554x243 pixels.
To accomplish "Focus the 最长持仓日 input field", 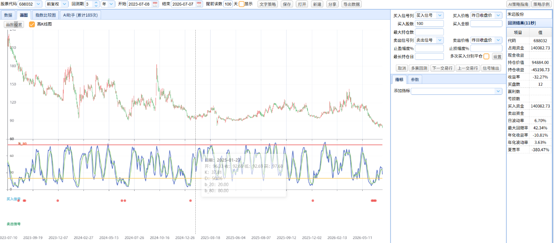I will click(429, 56).
